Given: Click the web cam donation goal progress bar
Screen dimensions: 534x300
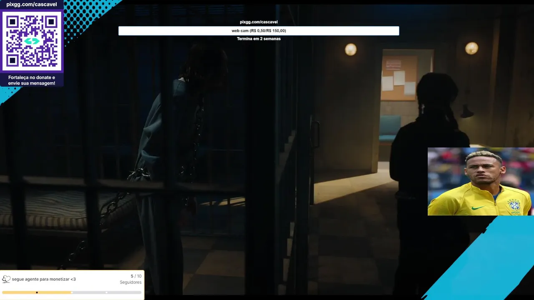Looking at the screenshot, I should pos(259,31).
